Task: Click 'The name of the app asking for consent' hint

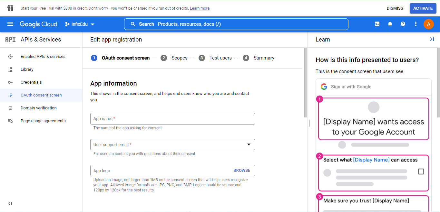Action: click(128, 128)
